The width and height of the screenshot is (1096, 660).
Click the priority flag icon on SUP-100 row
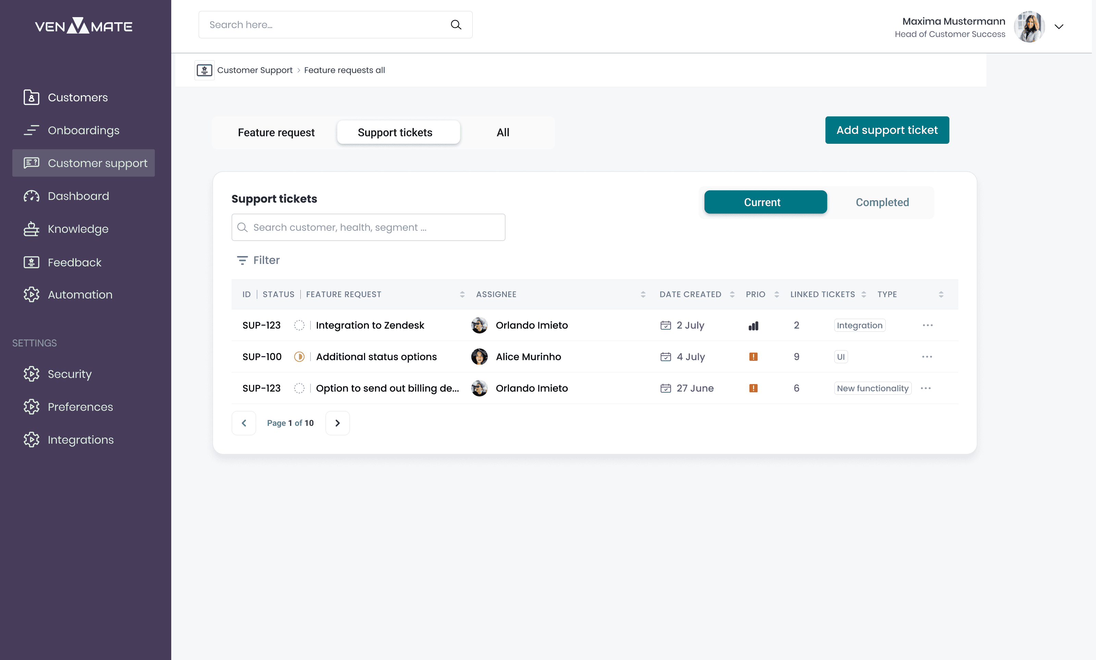pyautogui.click(x=754, y=356)
